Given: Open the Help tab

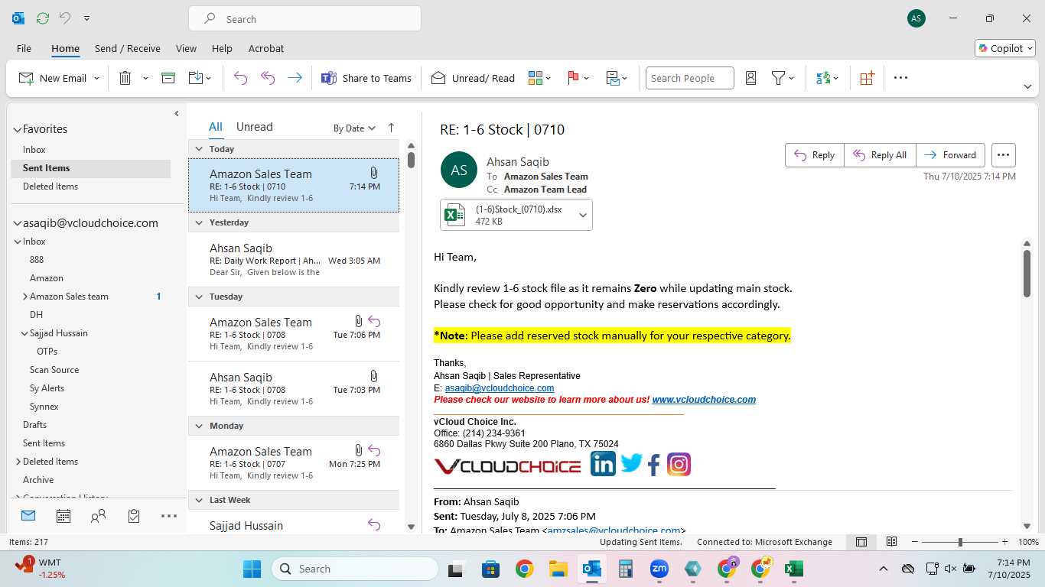Looking at the screenshot, I should pos(222,48).
